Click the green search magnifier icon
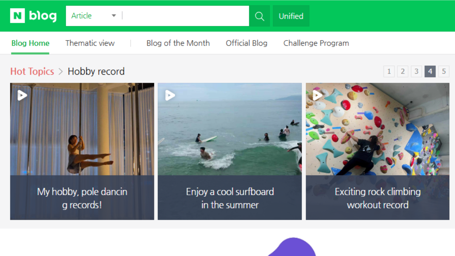This screenshot has height=256, width=455. (259, 16)
